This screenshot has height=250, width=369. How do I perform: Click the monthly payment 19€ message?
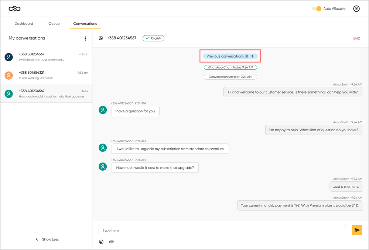point(300,205)
